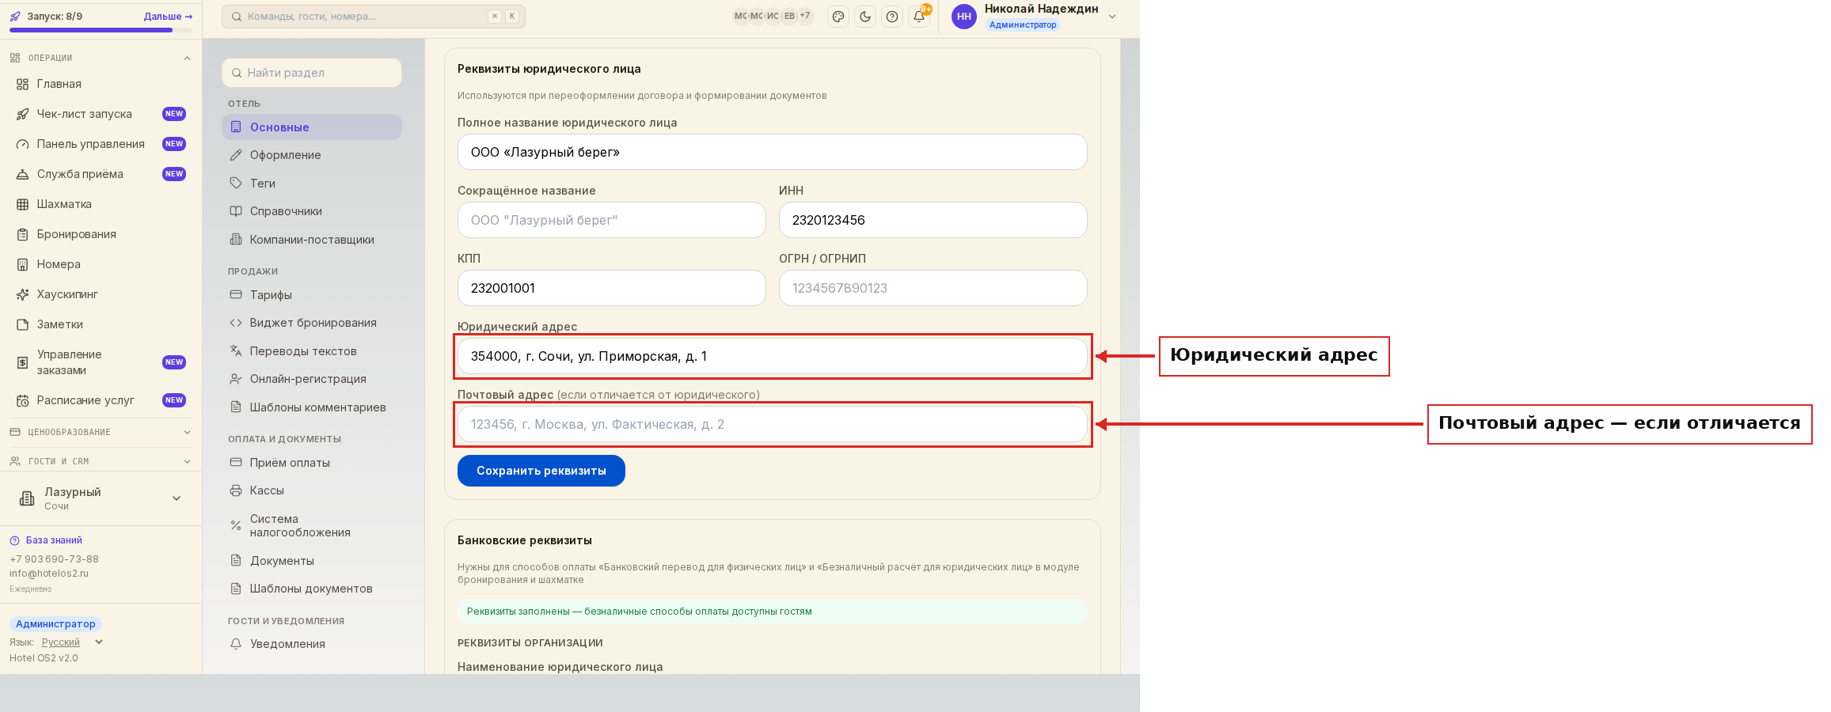Click the НН user avatar

(x=963, y=17)
